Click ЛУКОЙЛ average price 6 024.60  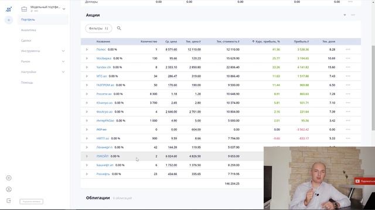pyautogui.click(x=171, y=156)
